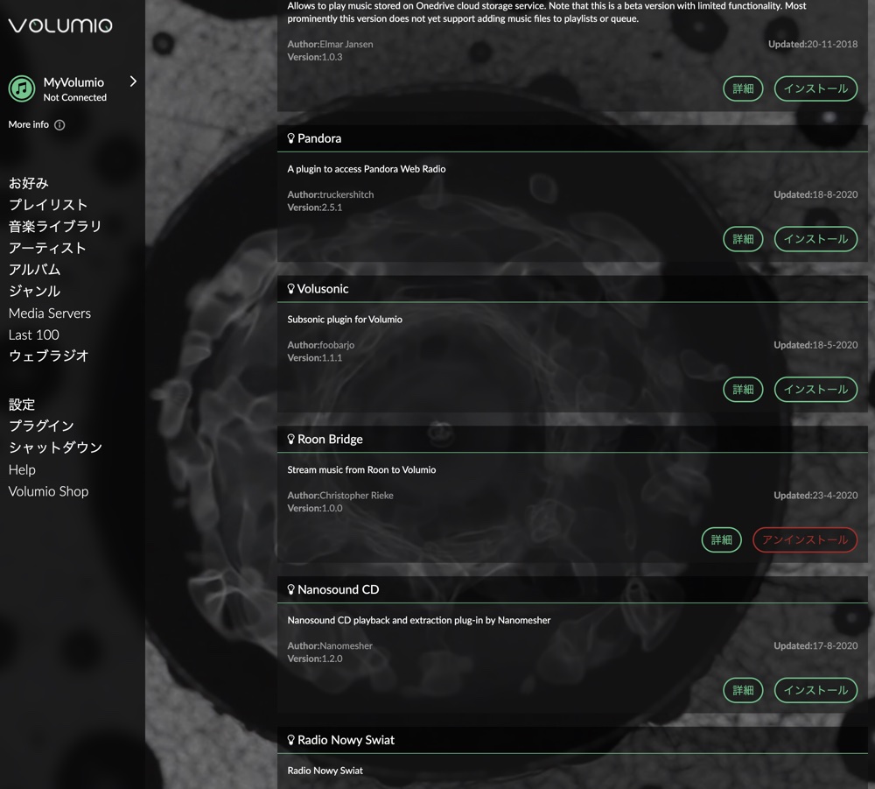Click 'Stream music from Roon to Volumio'

point(361,469)
